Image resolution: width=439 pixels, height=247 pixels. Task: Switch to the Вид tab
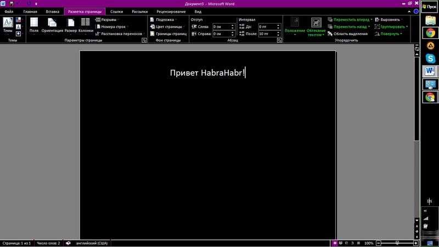198,12
